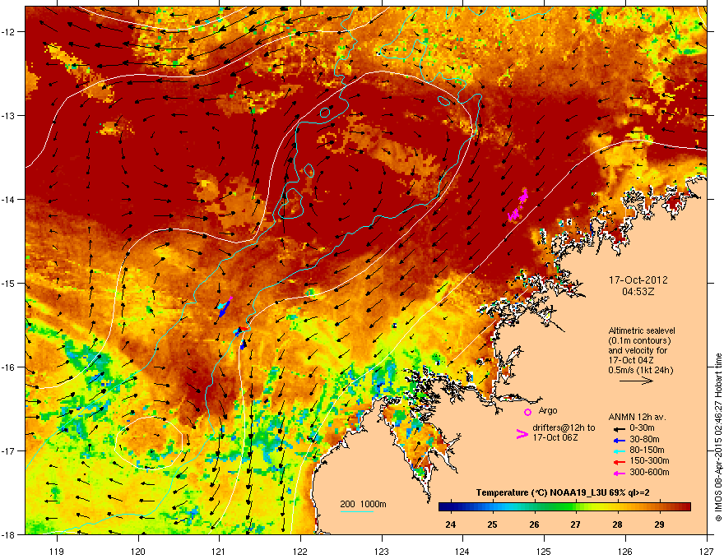Click the magenta drifter track near 124.7E

click(518, 205)
